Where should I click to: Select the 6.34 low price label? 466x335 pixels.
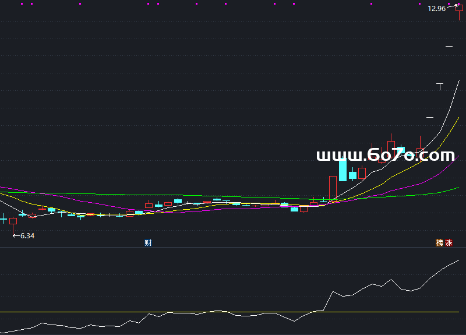tap(27, 236)
